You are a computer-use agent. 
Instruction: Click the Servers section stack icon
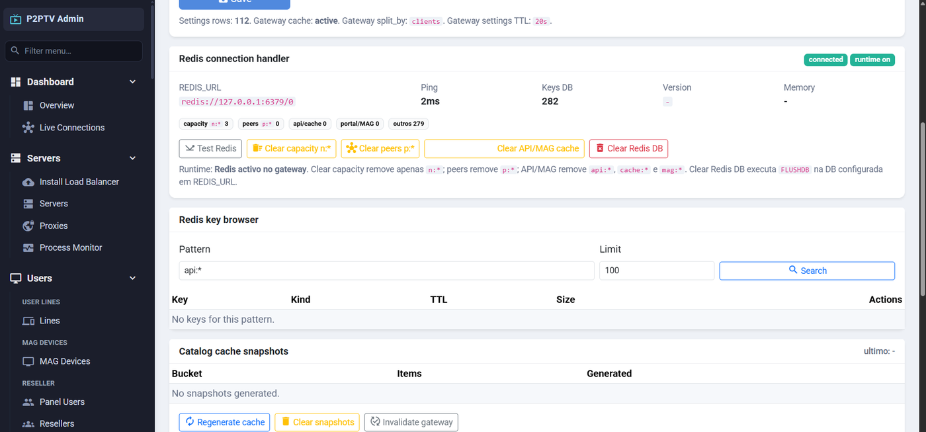pos(16,159)
